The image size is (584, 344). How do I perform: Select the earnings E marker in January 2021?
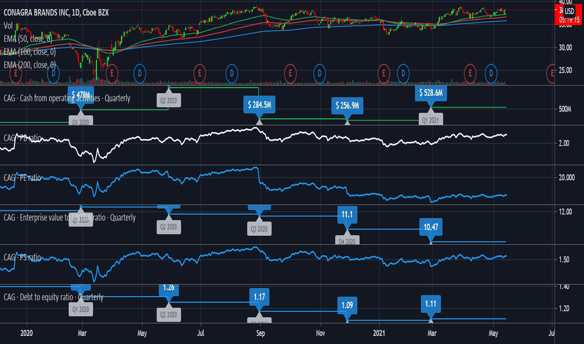click(x=383, y=73)
